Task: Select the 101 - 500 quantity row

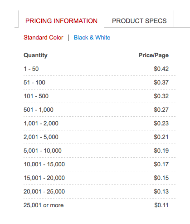Action: (99, 96)
